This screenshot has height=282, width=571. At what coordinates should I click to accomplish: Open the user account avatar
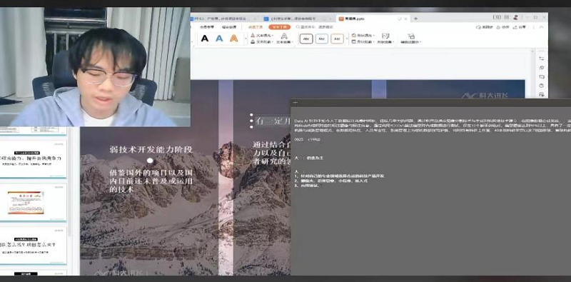tap(515, 17)
